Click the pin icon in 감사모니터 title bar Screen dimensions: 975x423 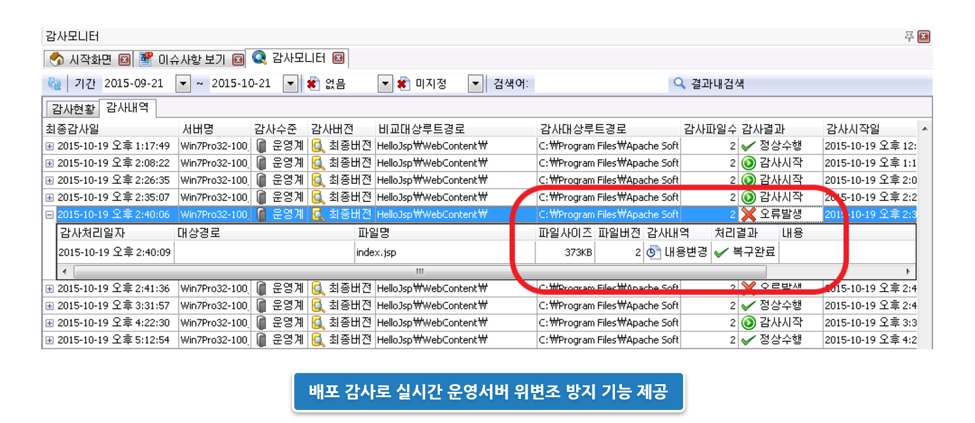pos(909,36)
